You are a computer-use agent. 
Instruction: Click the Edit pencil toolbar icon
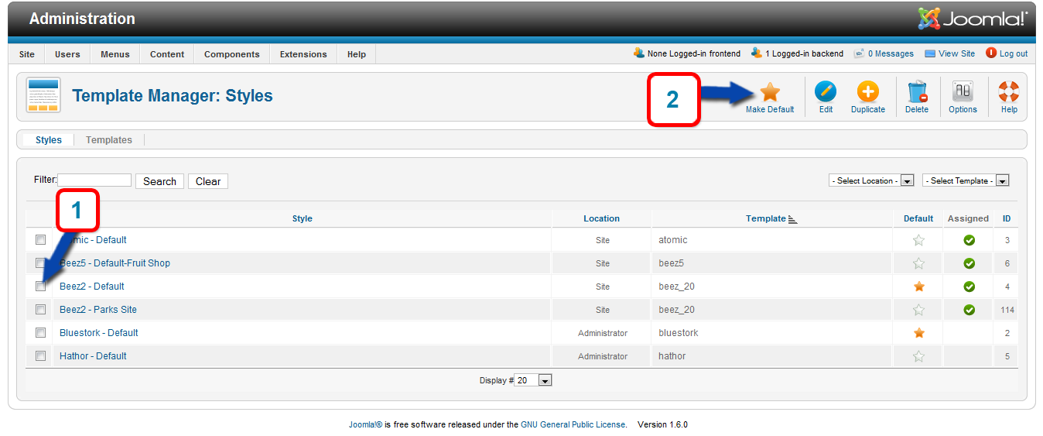[826, 93]
